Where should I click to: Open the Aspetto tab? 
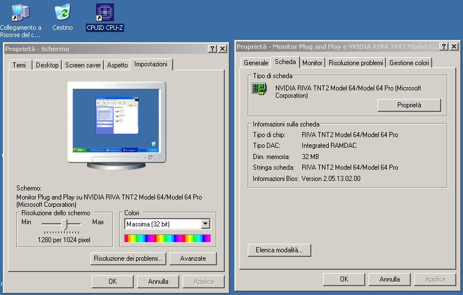click(x=117, y=65)
